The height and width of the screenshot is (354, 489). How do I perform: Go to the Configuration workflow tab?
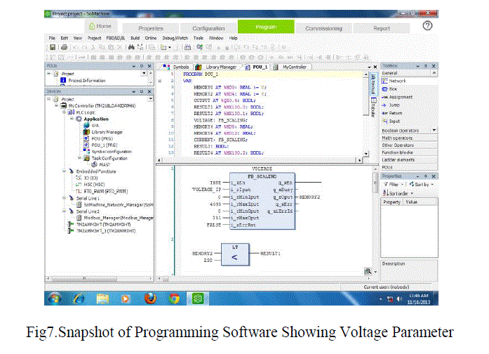coord(208,28)
